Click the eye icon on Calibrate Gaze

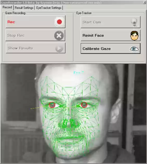134,49
